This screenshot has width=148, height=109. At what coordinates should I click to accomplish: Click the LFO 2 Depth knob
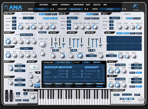click(117, 85)
